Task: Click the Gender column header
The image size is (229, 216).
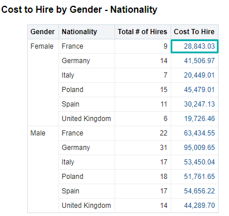Action: (43, 32)
